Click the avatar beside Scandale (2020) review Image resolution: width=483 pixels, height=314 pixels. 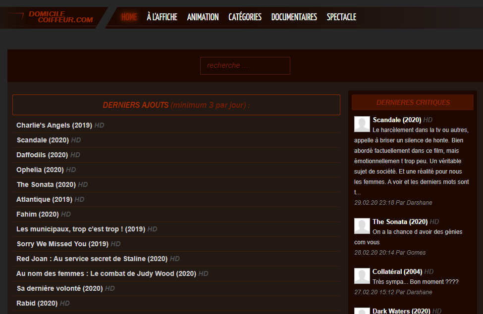point(362,124)
